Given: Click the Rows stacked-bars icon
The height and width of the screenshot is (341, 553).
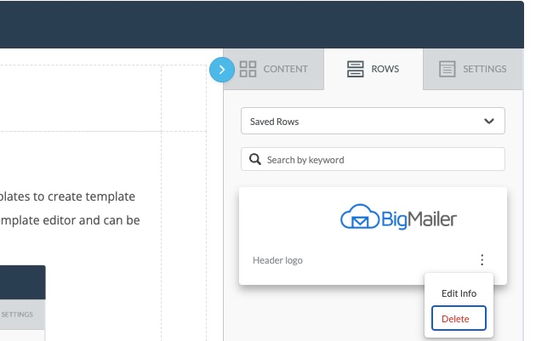Looking at the screenshot, I should pyautogui.click(x=355, y=69).
